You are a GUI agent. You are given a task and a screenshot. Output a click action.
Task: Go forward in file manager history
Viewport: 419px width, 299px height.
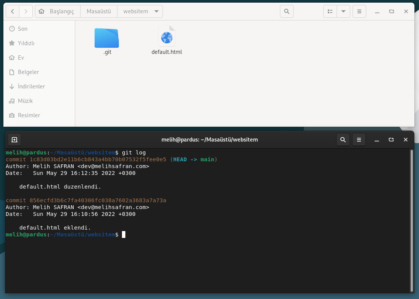coord(26,11)
